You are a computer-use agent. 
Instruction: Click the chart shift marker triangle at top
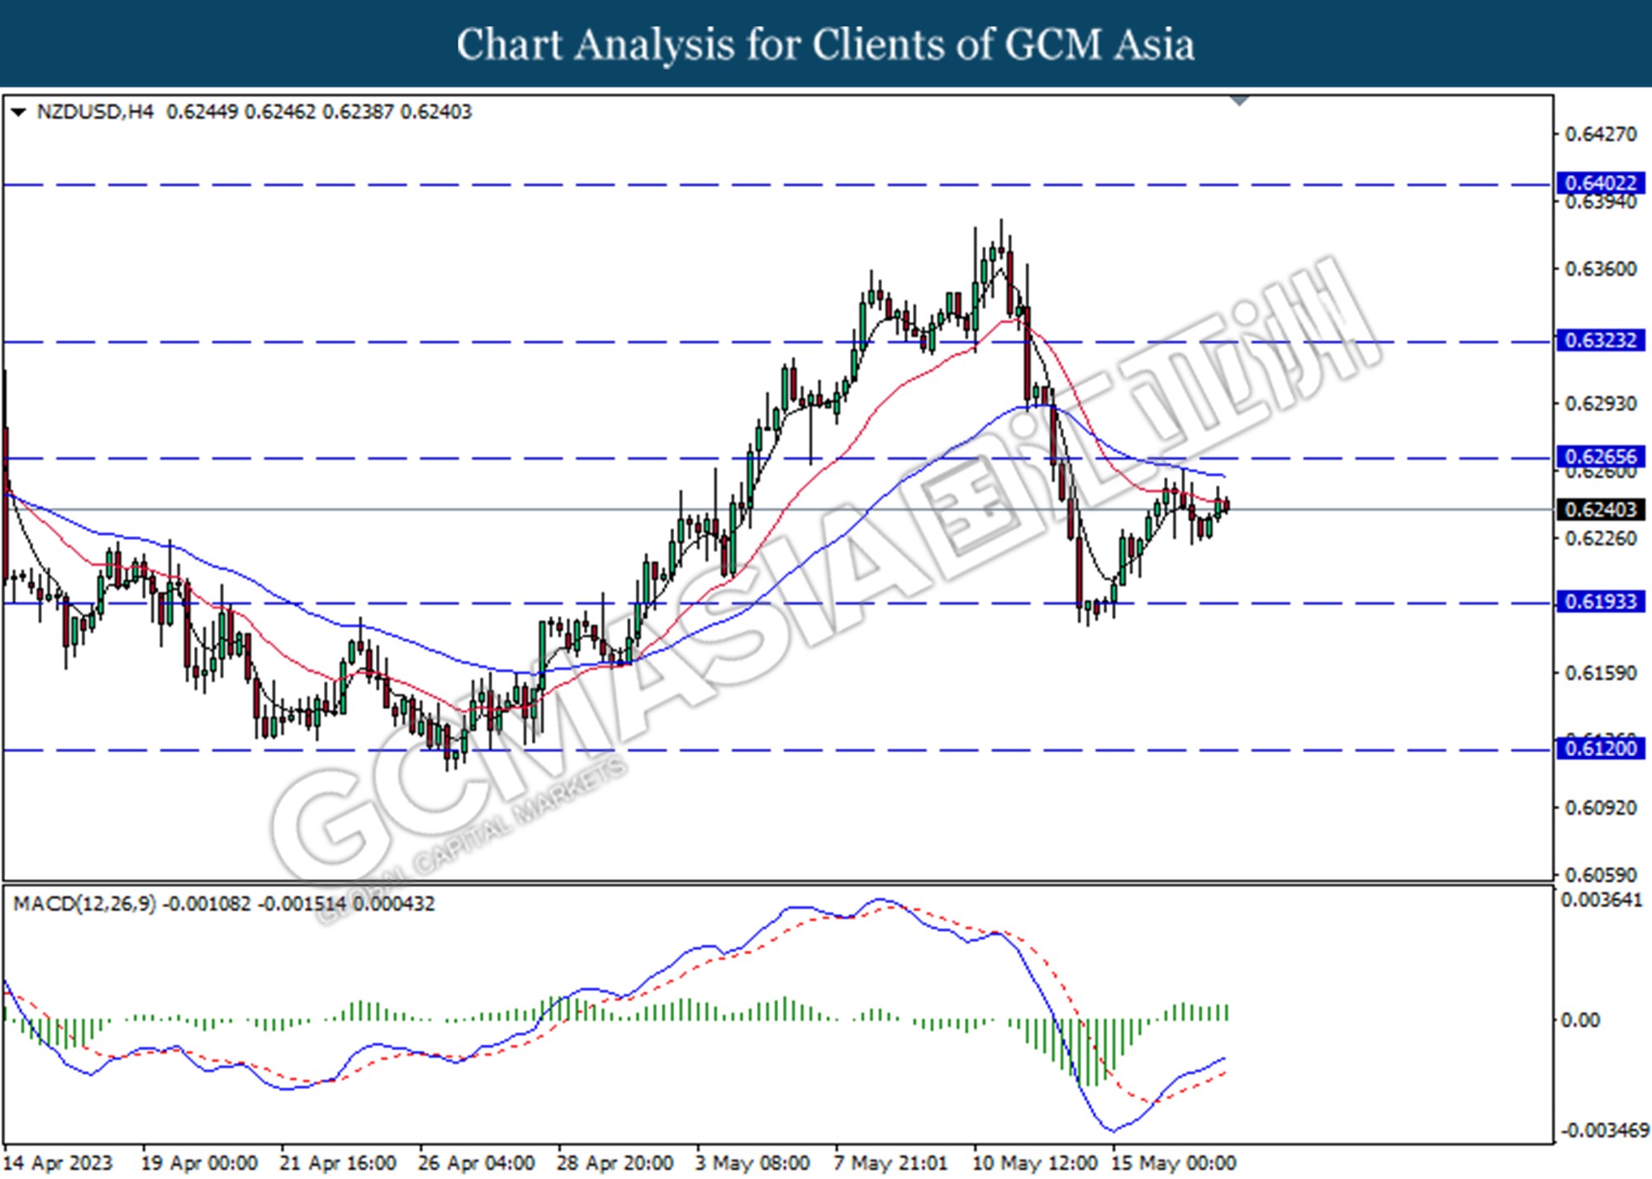click(1240, 101)
